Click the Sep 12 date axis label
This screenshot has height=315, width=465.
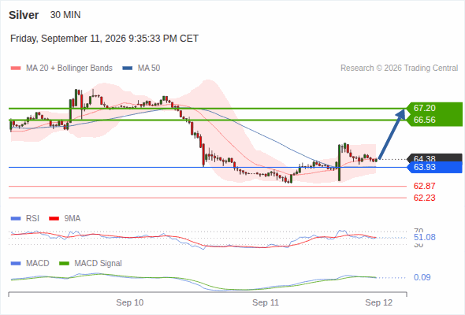(379, 302)
